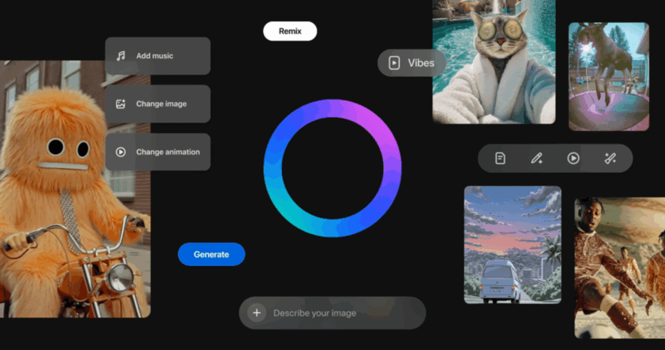Focus the Describe your image field
This screenshot has width=665, height=350.
tap(332, 313)
